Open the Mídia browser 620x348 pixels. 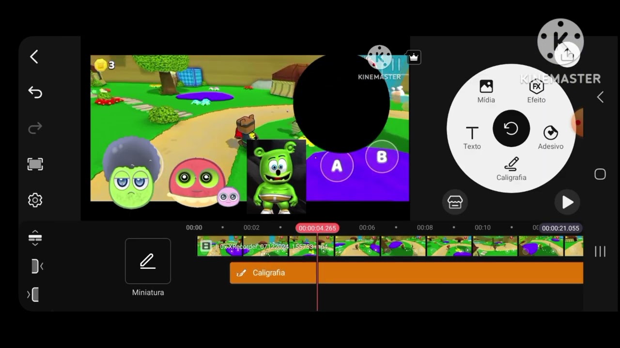(486, 92)
